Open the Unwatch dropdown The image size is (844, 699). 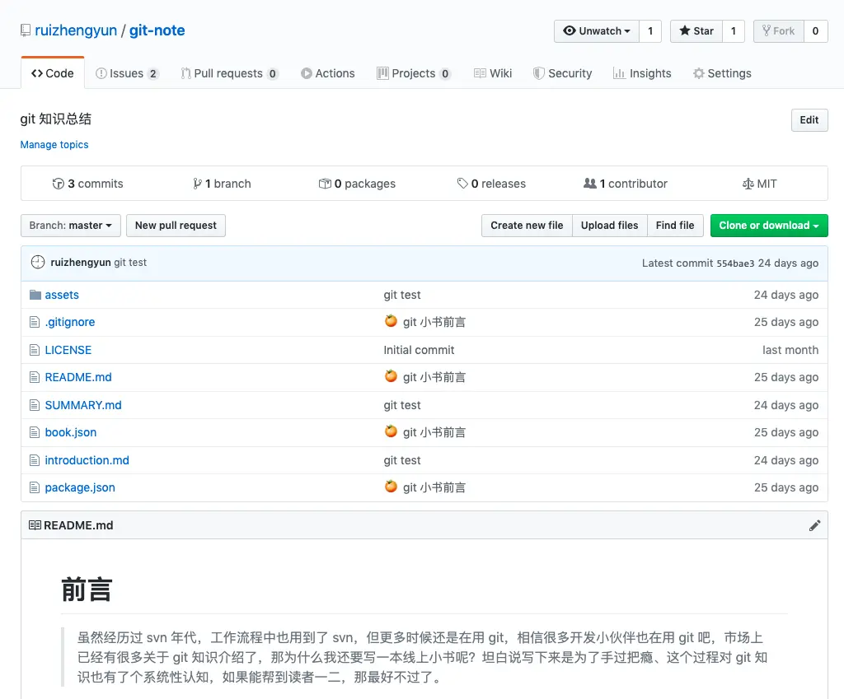(x=597, y=31)
